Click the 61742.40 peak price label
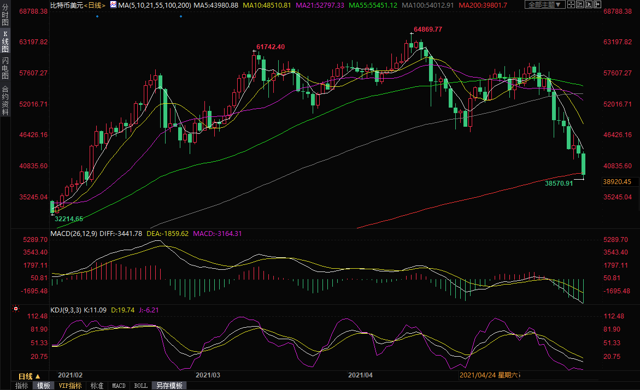The image size is (640, 390). (x=271, y=47)
